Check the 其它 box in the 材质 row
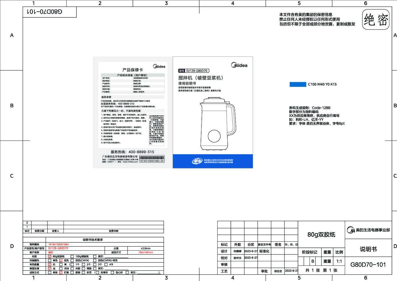This screenshot has width=397, height=281. pos(95,257)
